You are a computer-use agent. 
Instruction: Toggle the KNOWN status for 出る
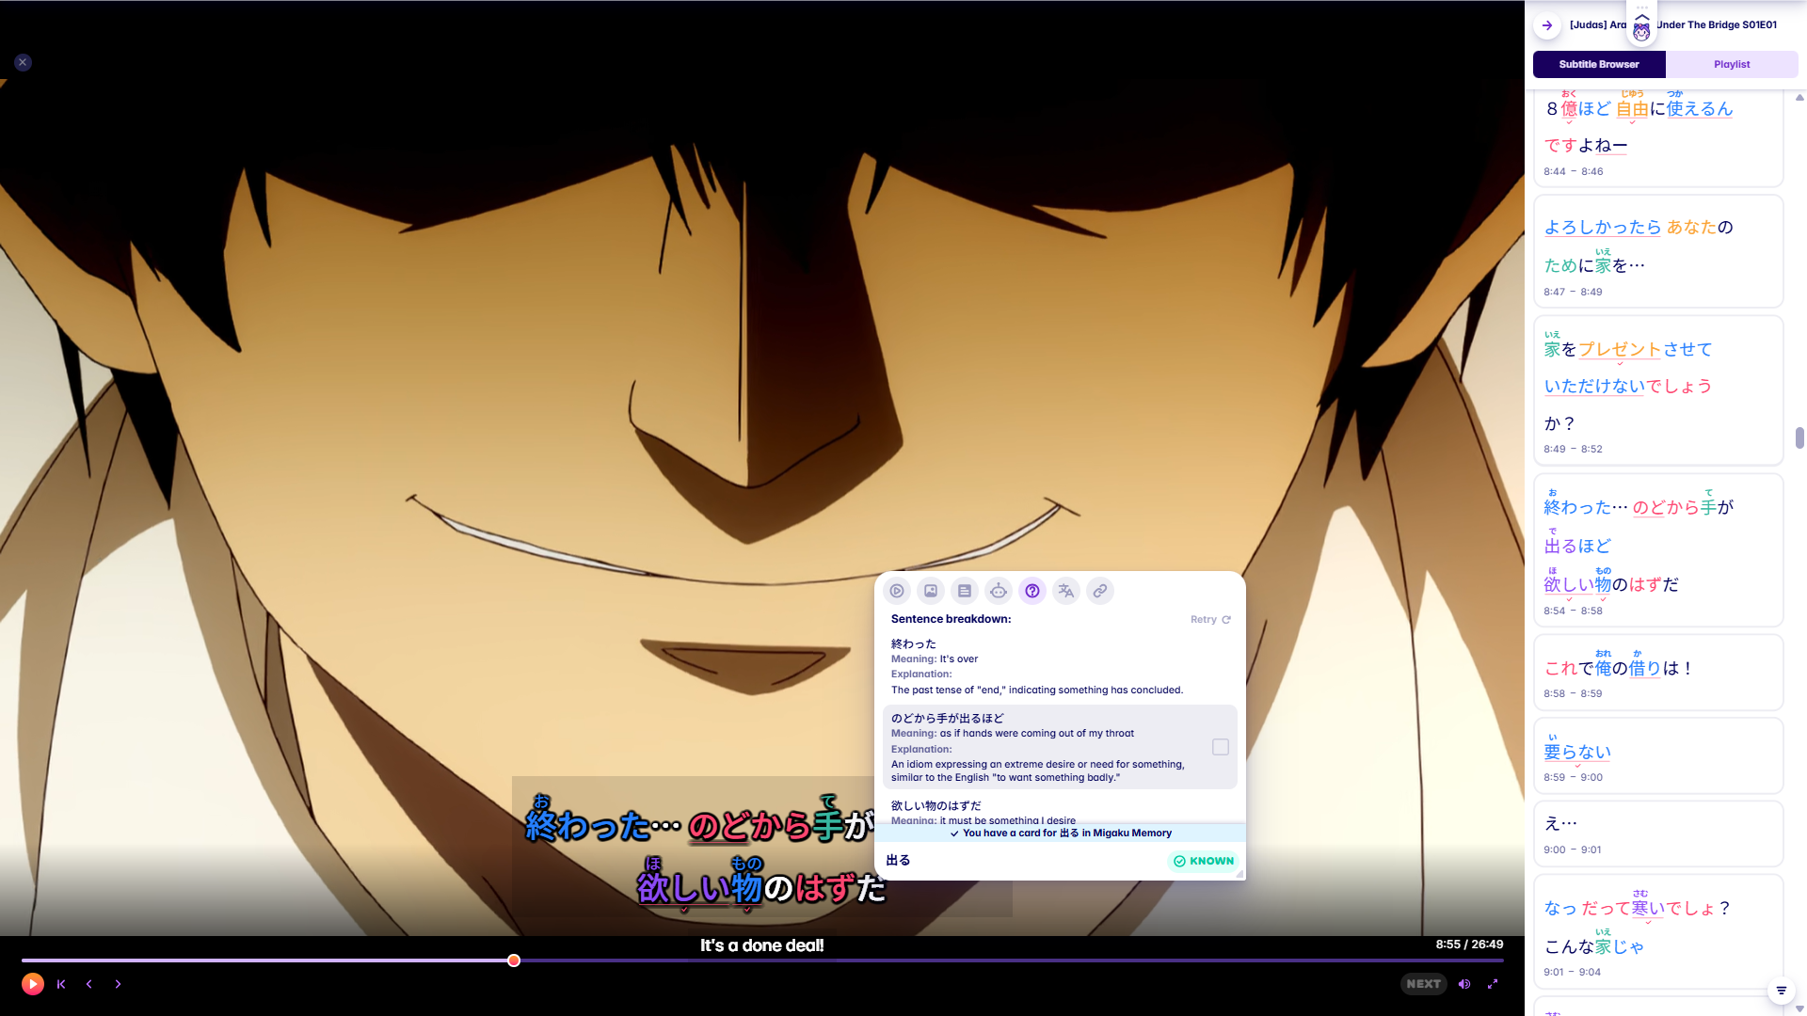coord(1204,861)
